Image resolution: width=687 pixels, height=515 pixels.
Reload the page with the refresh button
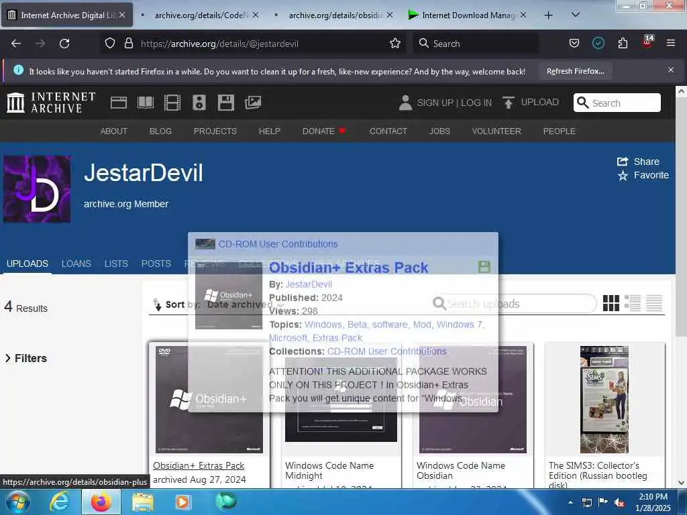[x=64, y=44]
